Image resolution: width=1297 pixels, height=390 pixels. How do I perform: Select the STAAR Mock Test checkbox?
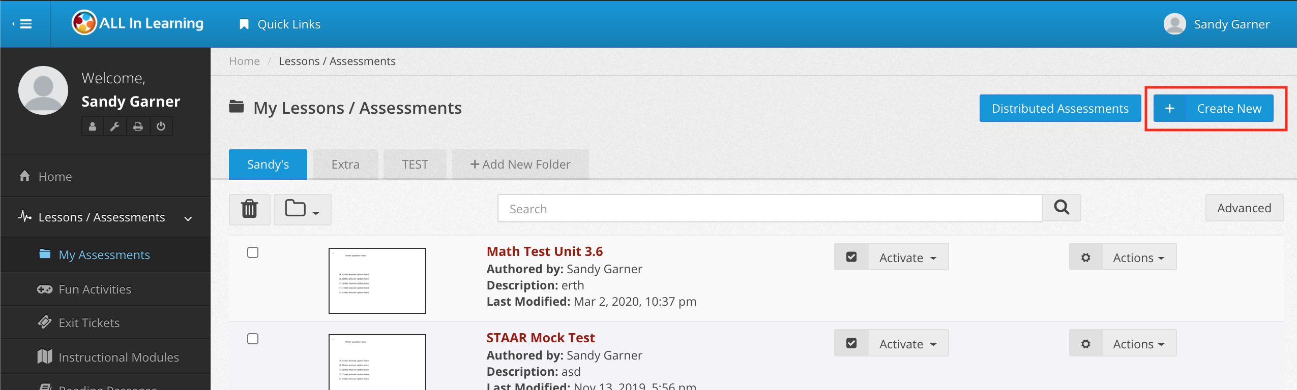point(253,339)
